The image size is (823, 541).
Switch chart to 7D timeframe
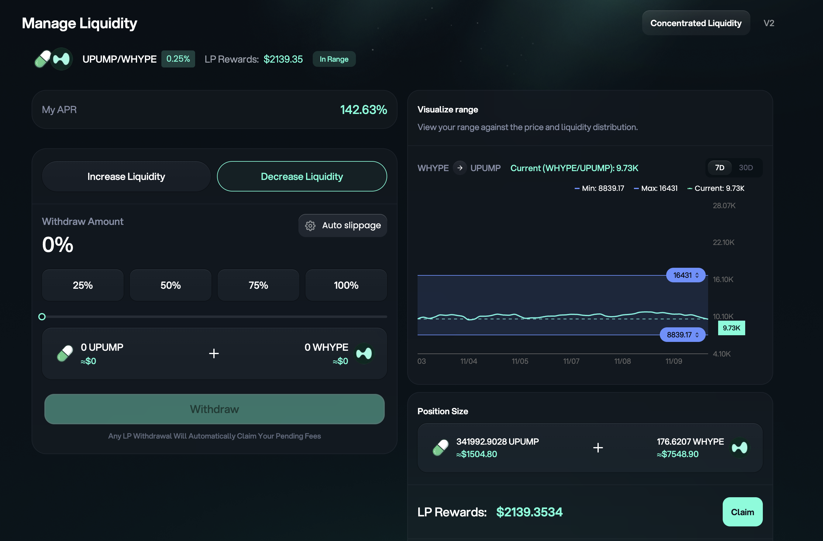(x=719, y=168)
